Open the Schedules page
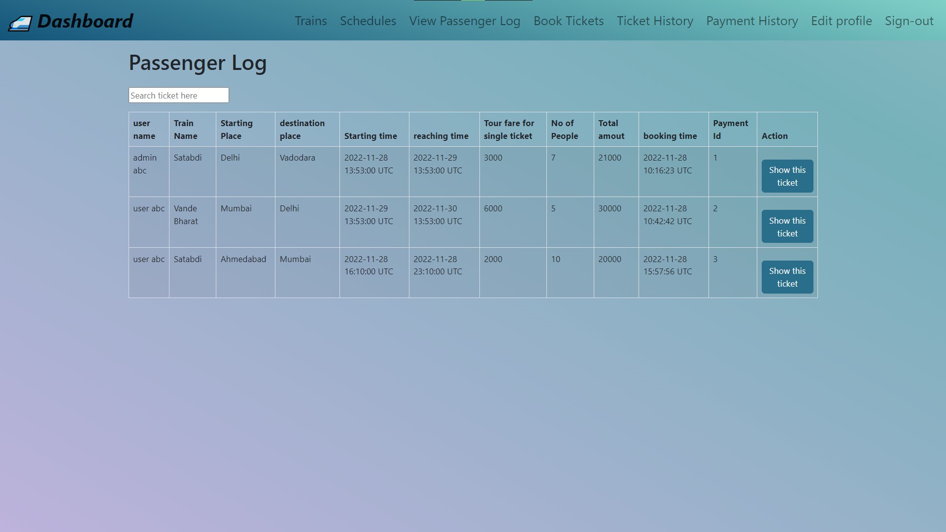 (x=368, y=21)
